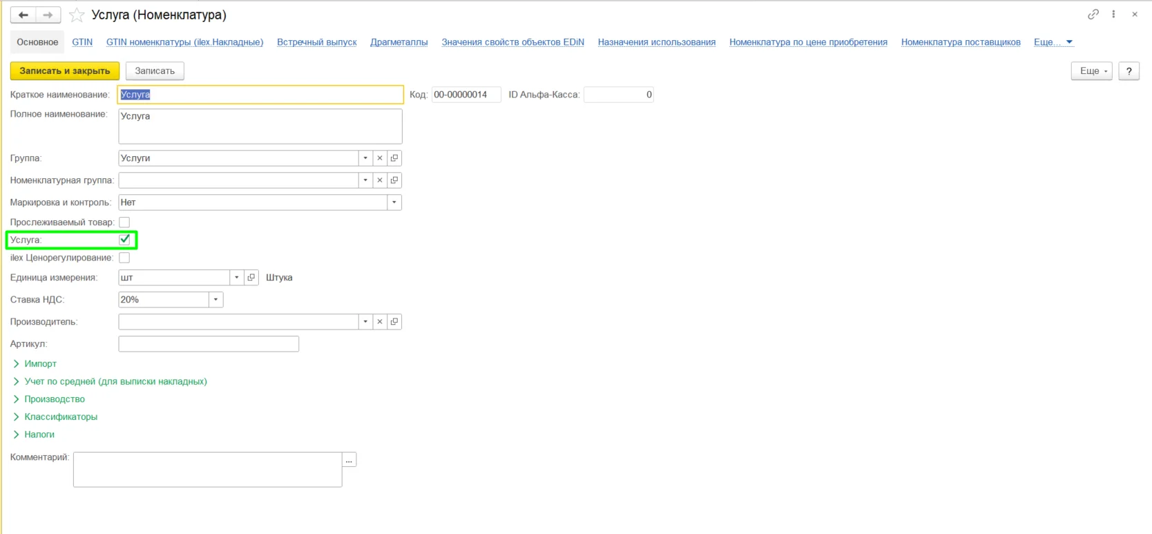Image resolution: width=1152 pixels, height=534 pixels.
Task: Open Единица измерения item form icon
Action: click(251, 278)
